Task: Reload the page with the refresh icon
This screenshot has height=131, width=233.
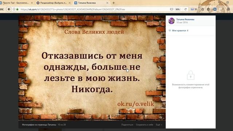Action: click(185, 9)
